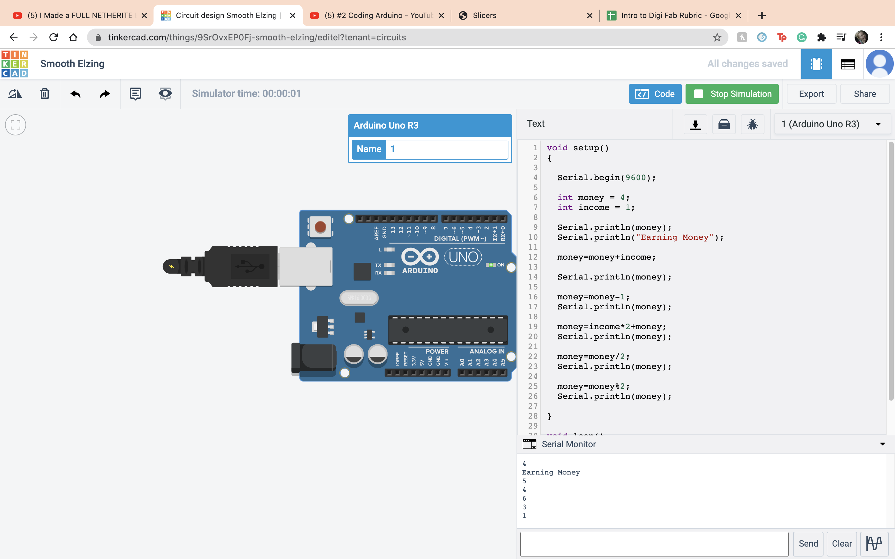895x559 pixels.
Task: Toggle the serial monitor graph
Action: 874,543
